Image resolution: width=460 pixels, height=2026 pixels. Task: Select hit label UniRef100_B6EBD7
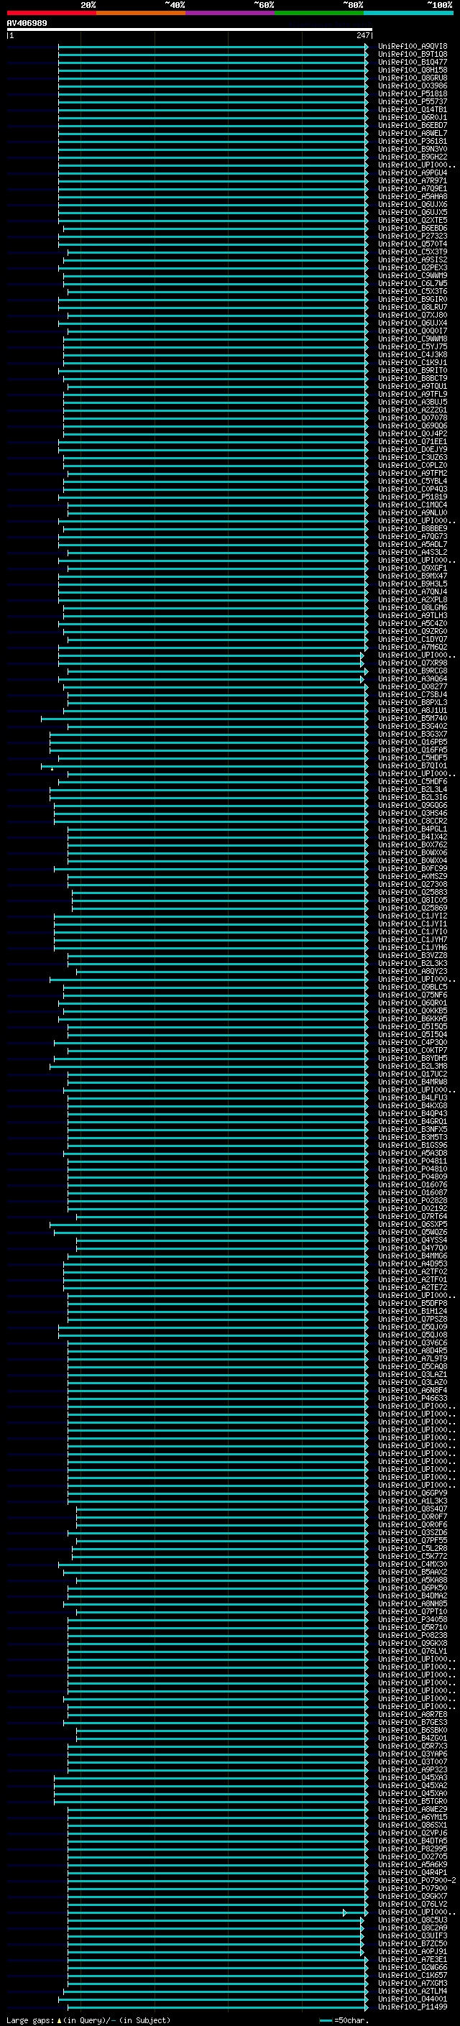click(413, 125)
